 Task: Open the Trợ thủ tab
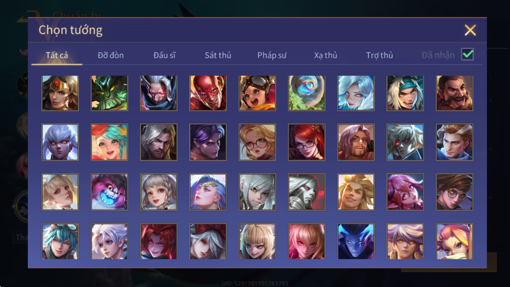pos(379,55)
